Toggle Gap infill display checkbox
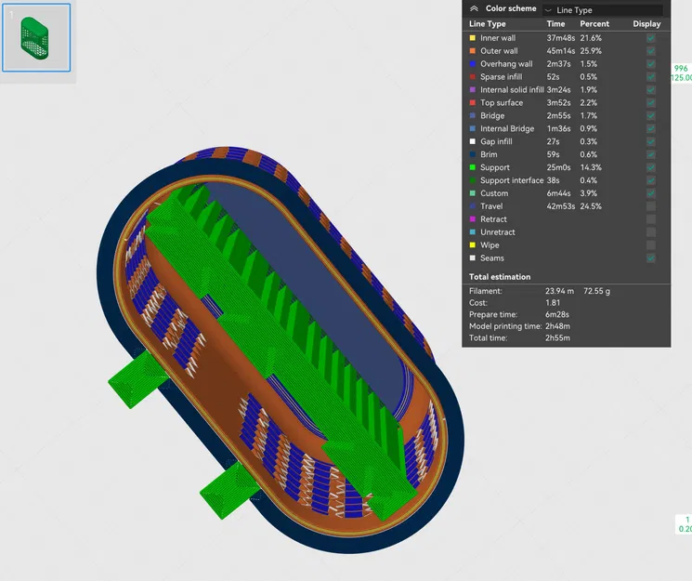Viewport: 692px width, 581px height. coord(650,141)
